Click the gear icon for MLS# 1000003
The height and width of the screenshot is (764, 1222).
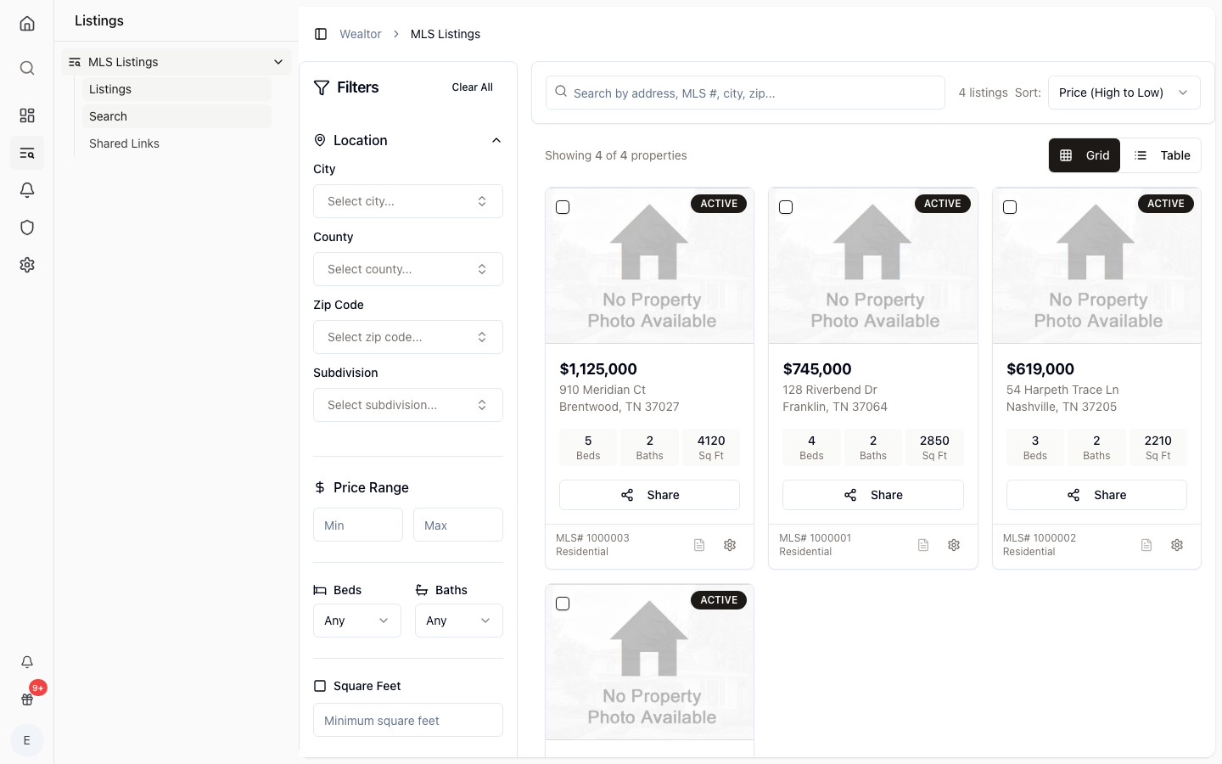(x=730, y=545)
